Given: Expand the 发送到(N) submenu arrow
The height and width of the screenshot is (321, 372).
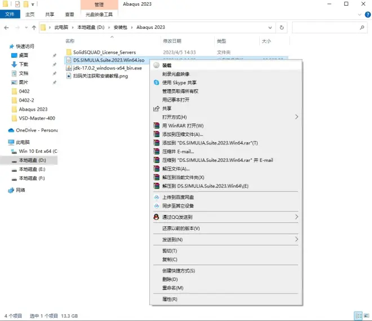Looking at the screenshot, I should click(296, 239).
